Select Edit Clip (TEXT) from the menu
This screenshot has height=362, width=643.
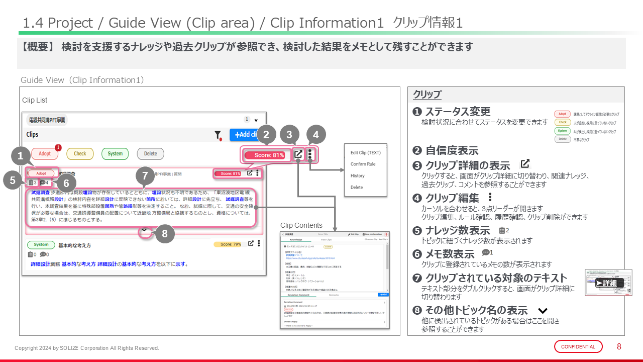(366, 153)
